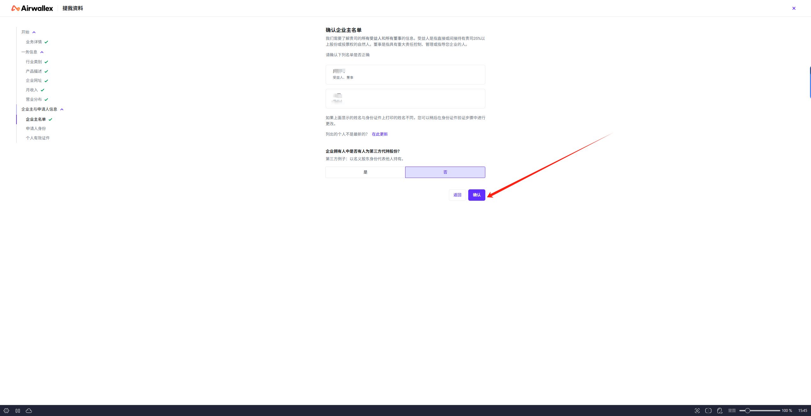Click green checkmark beside 行业类别
Viewport: 811px width, 416px height.
click(x=46, y=62)
